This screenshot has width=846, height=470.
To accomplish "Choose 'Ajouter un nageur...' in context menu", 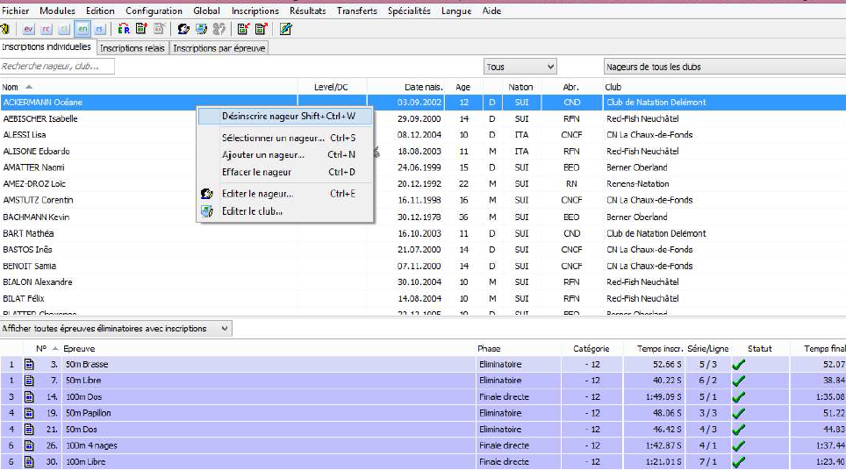I will 262,155.
